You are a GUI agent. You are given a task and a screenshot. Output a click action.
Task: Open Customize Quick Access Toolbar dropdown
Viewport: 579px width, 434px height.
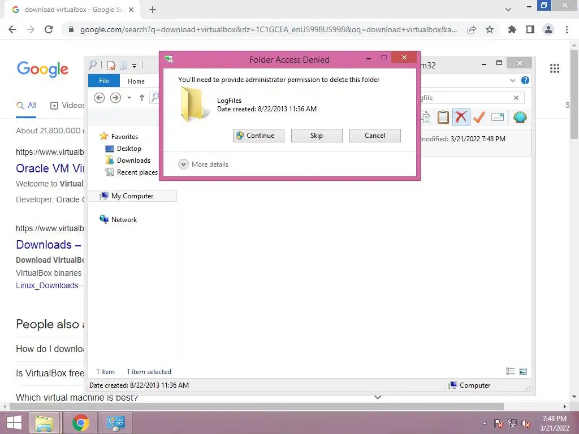(135, 66)
